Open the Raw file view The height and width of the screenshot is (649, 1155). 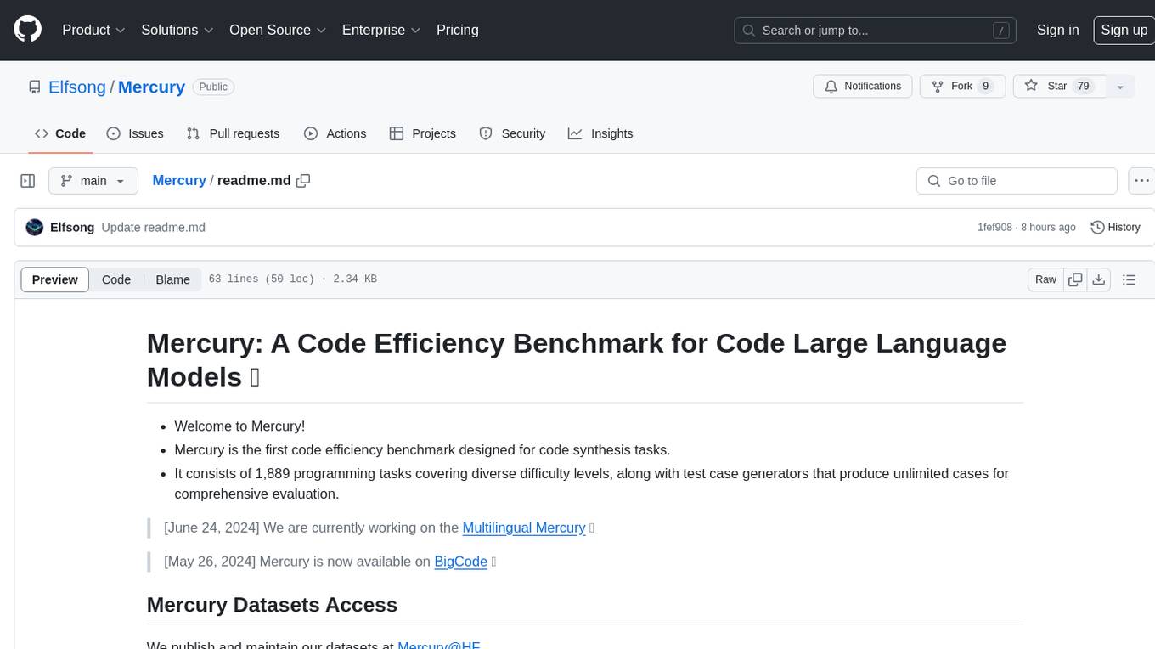pos(1045,279)
